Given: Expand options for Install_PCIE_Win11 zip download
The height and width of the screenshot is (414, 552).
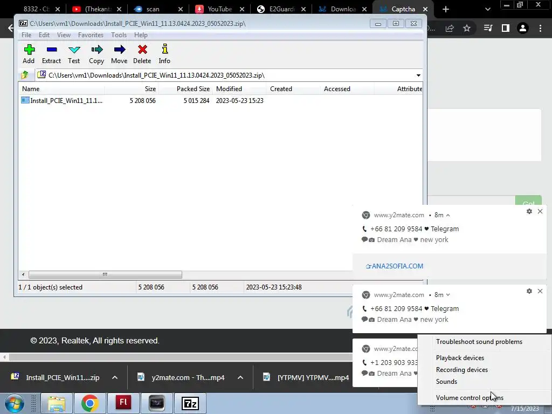Looking at the screenshot, I should [115, 377].
